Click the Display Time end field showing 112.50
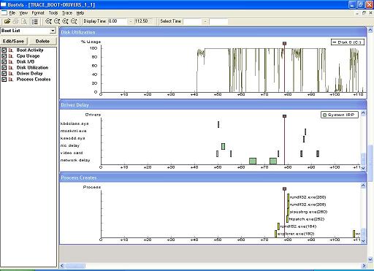Viewport: 374px width, 271px height. (x=143, y=21)
